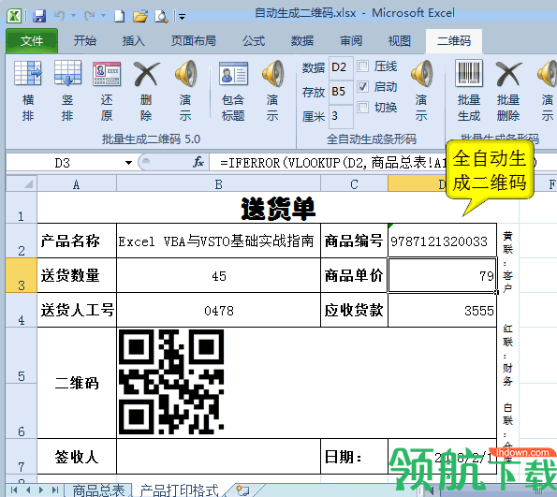Select the 产品打印格式 sheet tab

(179, 490)
